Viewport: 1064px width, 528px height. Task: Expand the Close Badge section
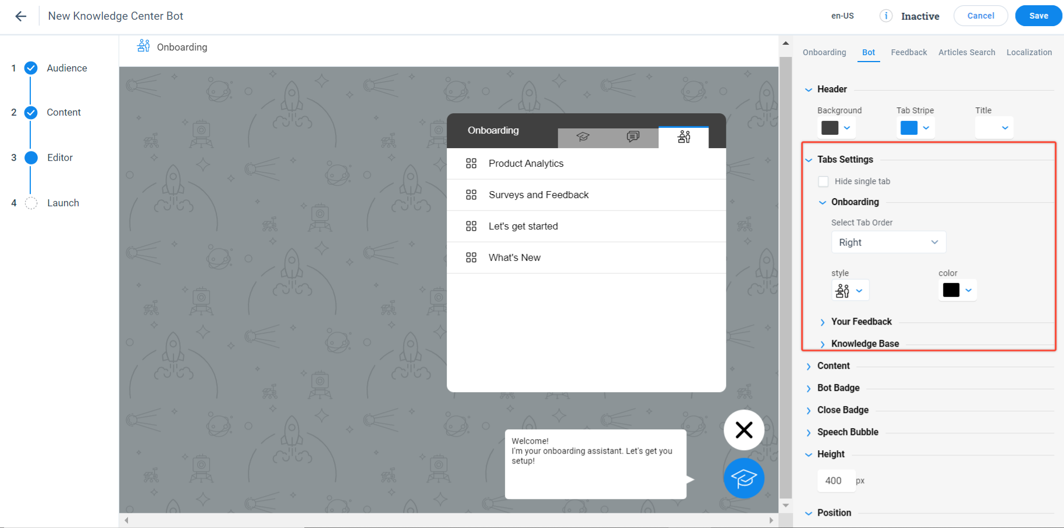809,410
